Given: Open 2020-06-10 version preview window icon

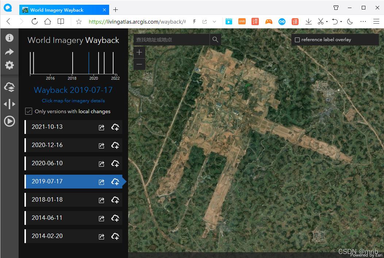Looking at the screenshot, I should [x=101, y=164].
